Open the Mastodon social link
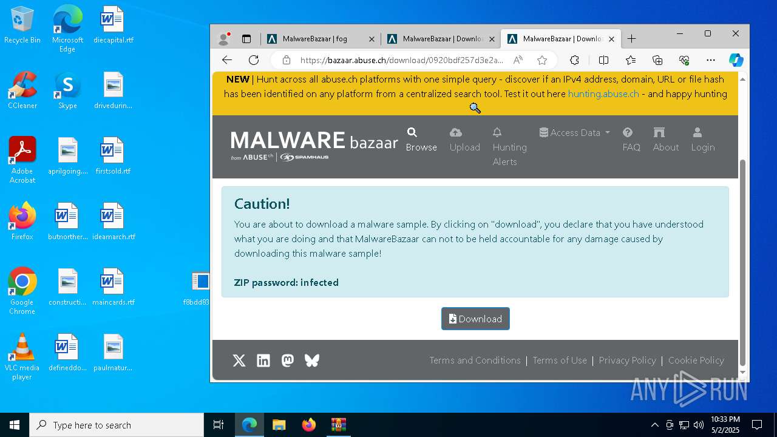The height and width of the screenshot is (437, 777). pos(288,361)
